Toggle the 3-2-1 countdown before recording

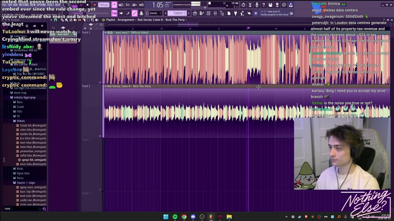(x=128, y=5)
